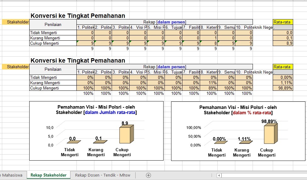Click the tab bar resize handle dots
Image resolution: width=307 pixels, height=180 pixels.
point(211,175)
